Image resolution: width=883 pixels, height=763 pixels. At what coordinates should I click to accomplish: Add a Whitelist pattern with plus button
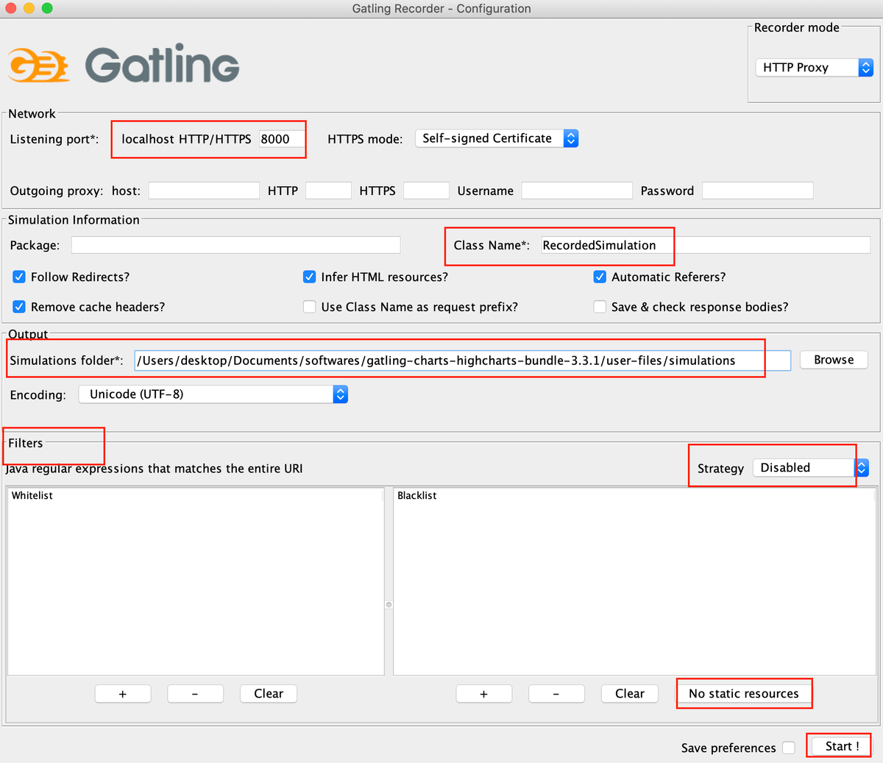pyautogui.click(x=123, y=694)
